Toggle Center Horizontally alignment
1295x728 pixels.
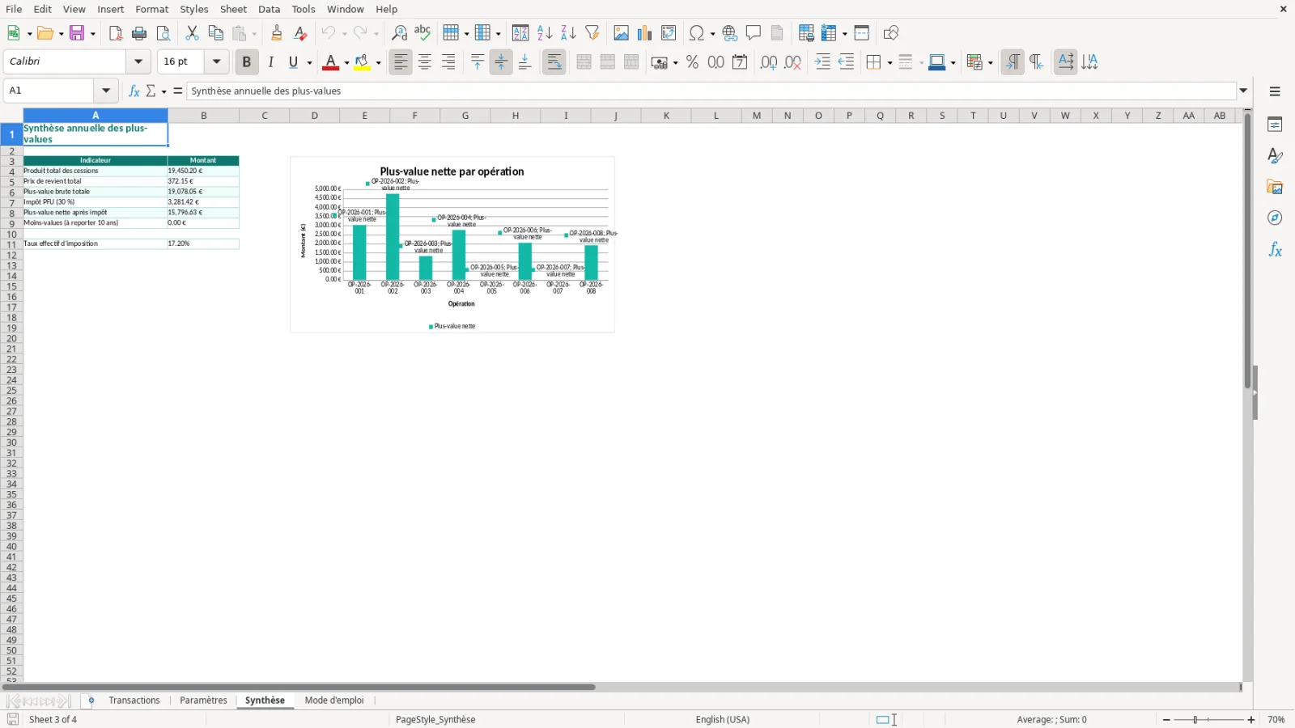(425, 62)
